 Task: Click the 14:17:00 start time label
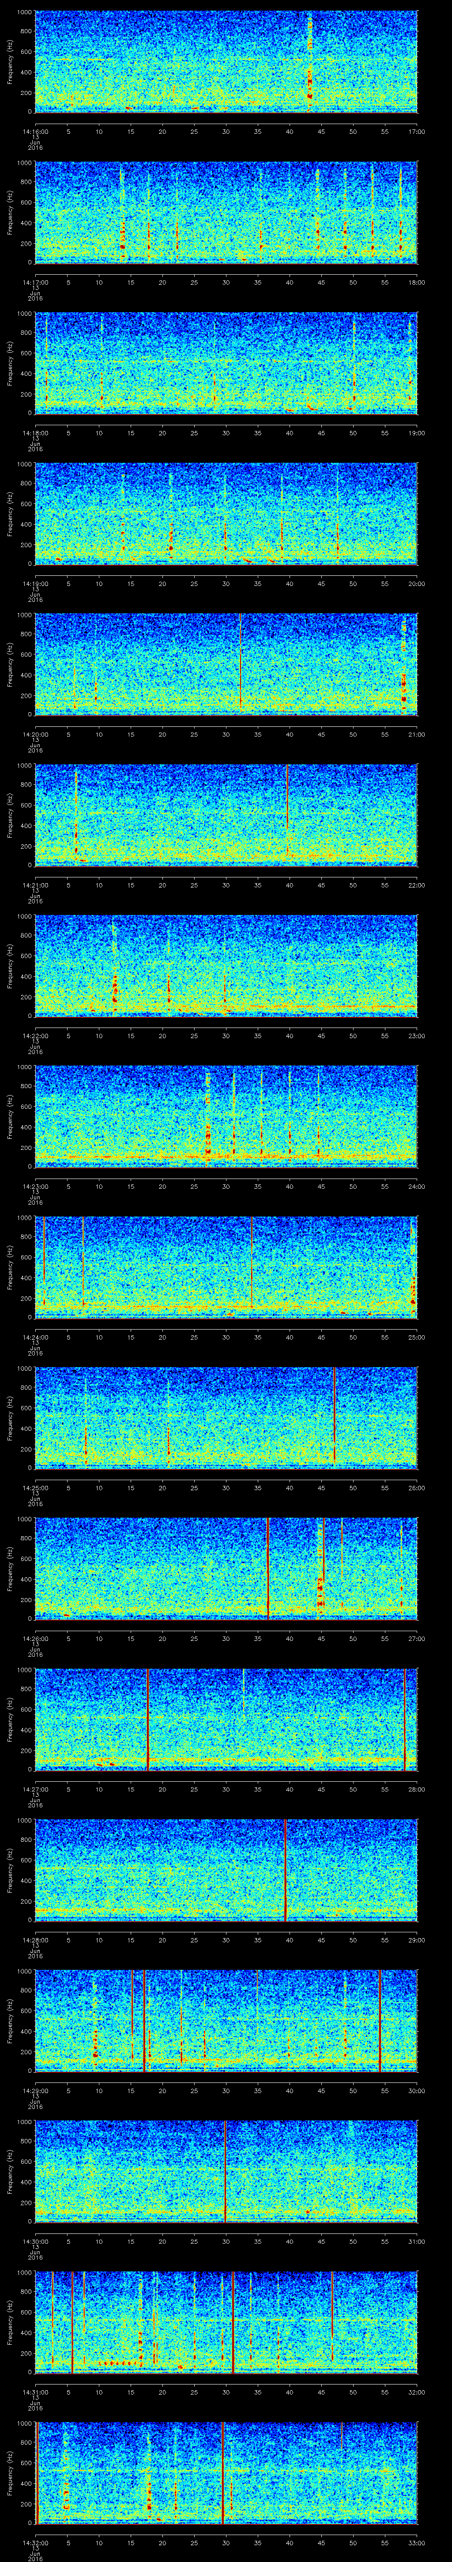click(35, 283)
